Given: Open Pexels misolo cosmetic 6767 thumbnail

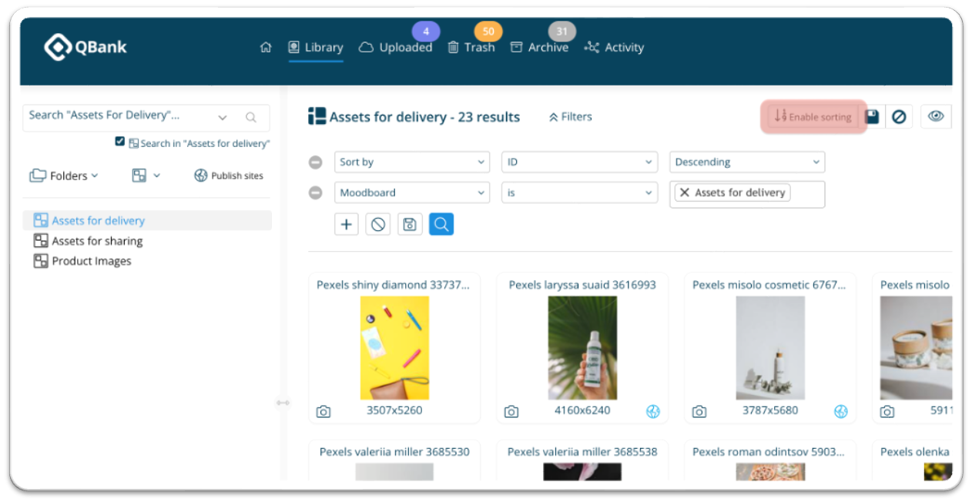Looking at the screenshot, I should pyautogui.click(x=770, y=348).
